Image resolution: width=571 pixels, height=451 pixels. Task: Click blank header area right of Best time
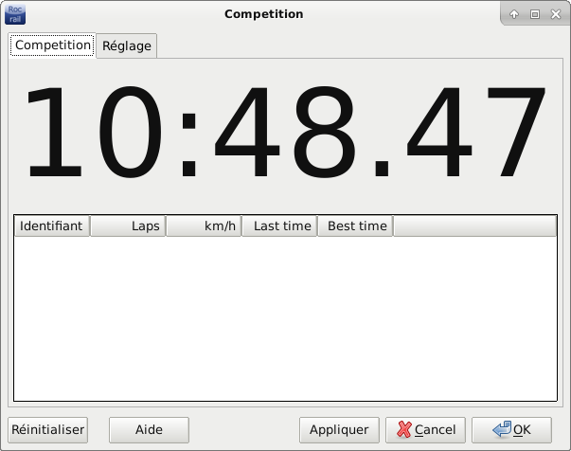[473, 225]
